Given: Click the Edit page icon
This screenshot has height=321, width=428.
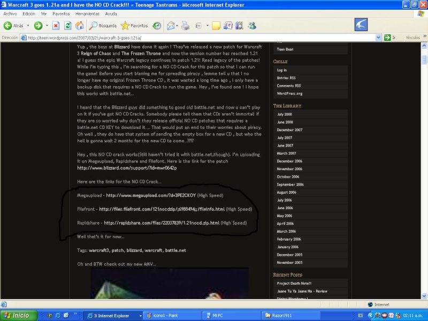Looking at the screenshot, I should [x=198, y=26].
